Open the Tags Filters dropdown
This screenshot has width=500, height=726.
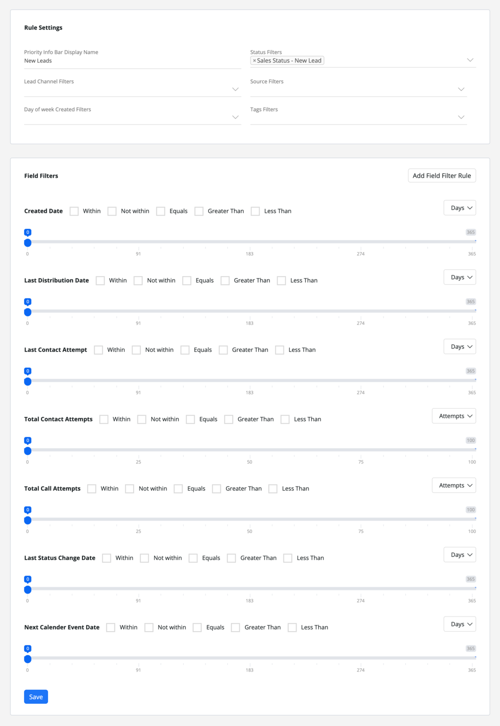click(461, 117)
